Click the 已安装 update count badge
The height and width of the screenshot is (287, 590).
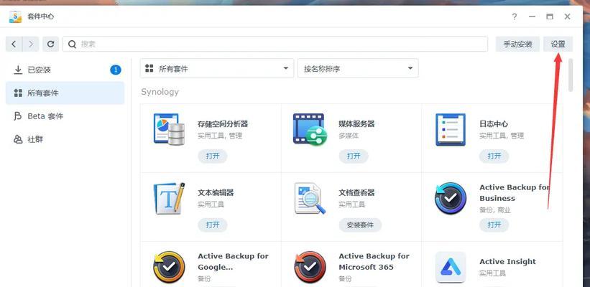point(116,70)
